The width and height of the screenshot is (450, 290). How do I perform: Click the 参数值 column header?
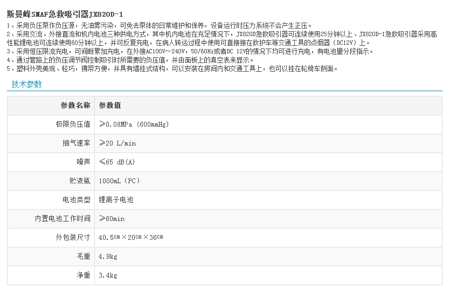(x=110, y=105)
